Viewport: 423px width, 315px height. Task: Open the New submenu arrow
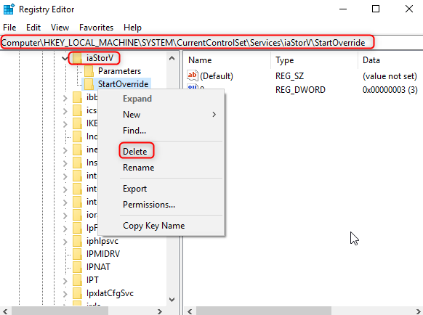click(x=214, y=115)
